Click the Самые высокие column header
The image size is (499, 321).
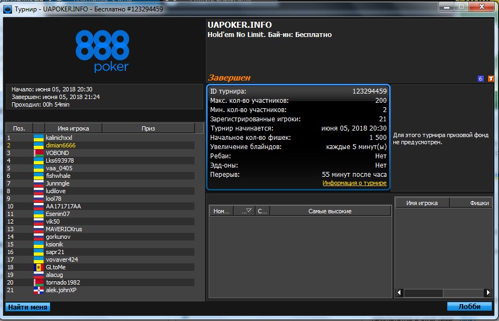click(x=330, y=211)
